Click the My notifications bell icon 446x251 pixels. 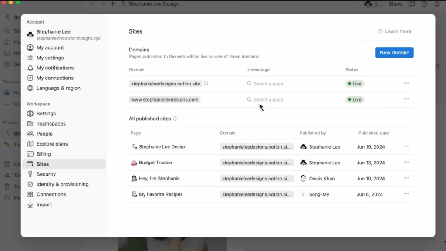tap(30, 68)
